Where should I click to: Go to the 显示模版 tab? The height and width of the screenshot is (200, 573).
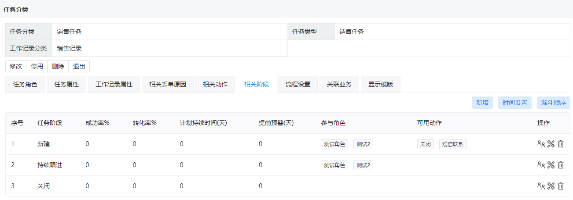[x=381, y=84]
